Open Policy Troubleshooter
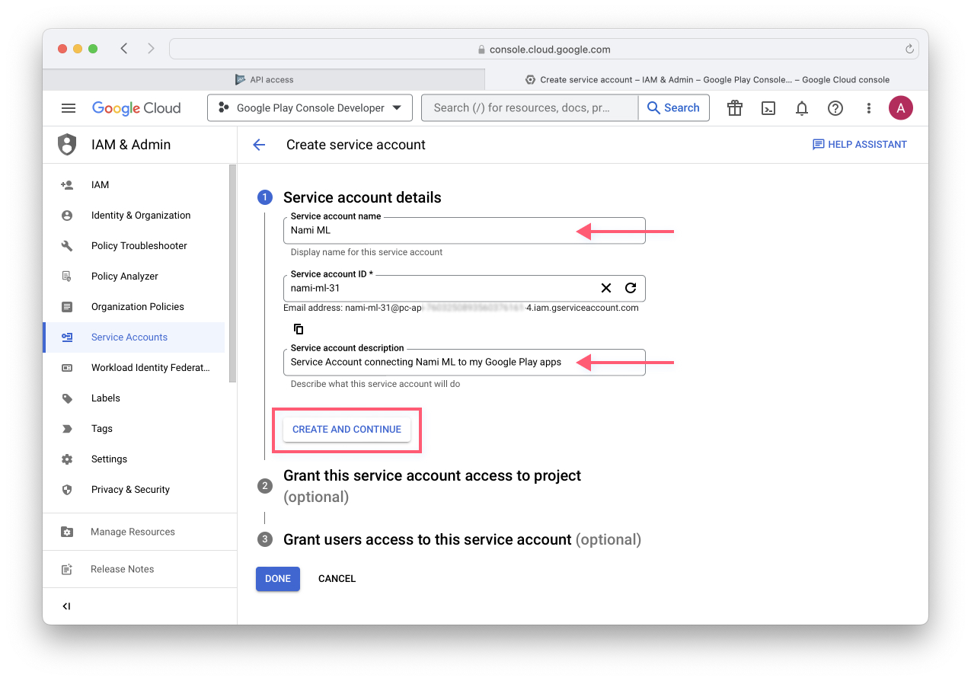Viewport: 971px width, 681px height. (134, 246)
